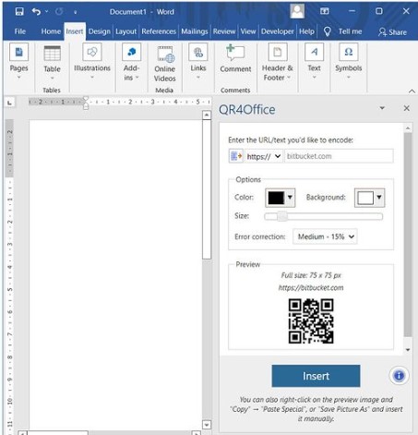Viewport: 418px width, 435px height.
Task: Click the Share button
Action: tap(393, 32)
